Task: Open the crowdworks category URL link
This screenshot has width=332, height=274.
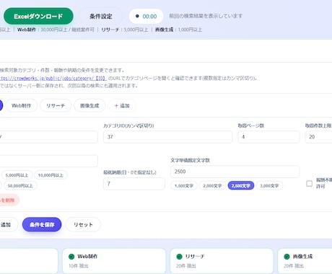Action: [53, 79]
